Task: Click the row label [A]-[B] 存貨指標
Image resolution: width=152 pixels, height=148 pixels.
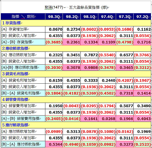Action: (17, 42)
